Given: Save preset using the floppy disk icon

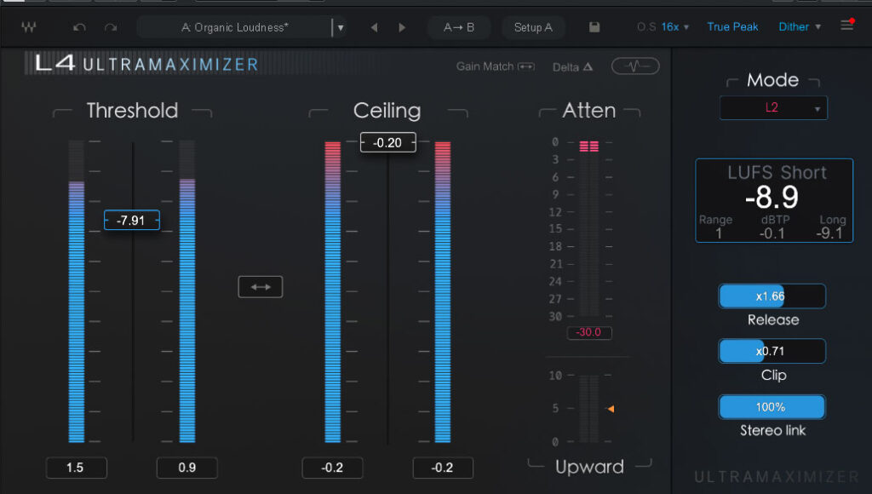Looking at the screenshot, I should pos(594,27).
